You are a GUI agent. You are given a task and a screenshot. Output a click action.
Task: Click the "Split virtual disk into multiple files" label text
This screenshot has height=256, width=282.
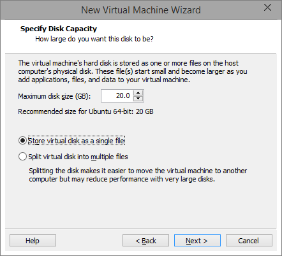pos(78,157)
